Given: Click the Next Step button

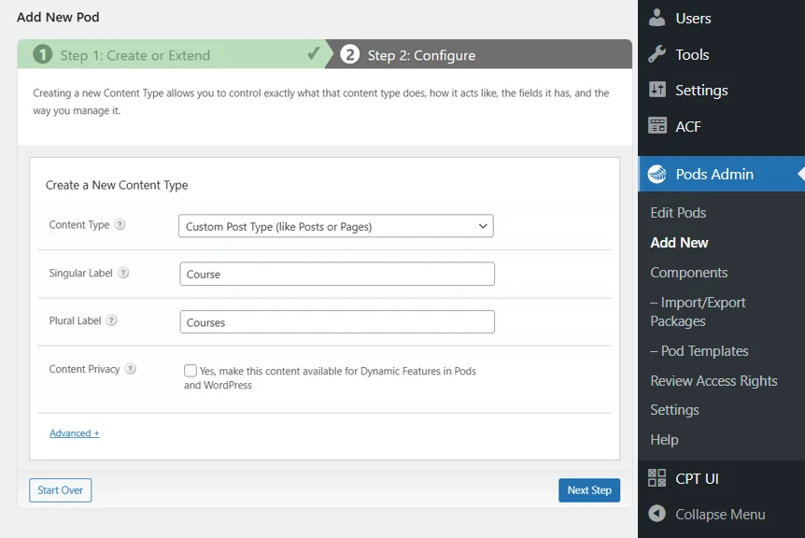Looking at the screenshot, I should (x=589, y=490).
